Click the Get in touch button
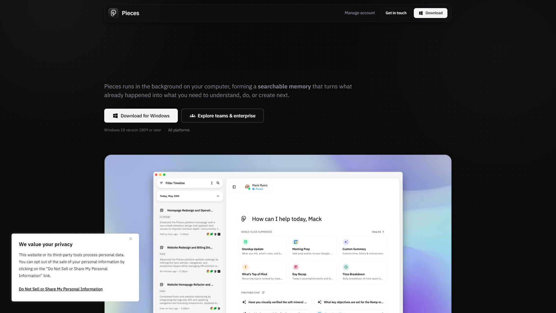This screenshot has height=313, width=556. [396, 13]
